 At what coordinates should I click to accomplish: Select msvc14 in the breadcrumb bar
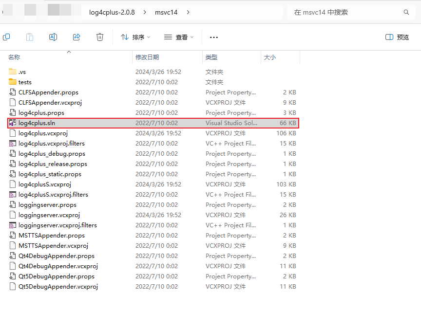(x=165, y=12)
